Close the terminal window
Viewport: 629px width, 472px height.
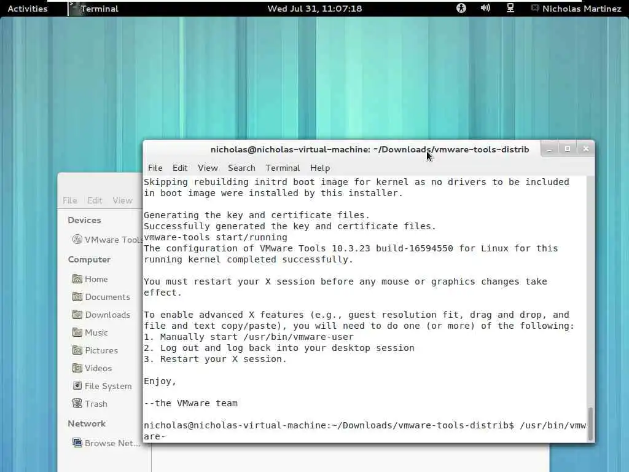(x=585, y=149)
